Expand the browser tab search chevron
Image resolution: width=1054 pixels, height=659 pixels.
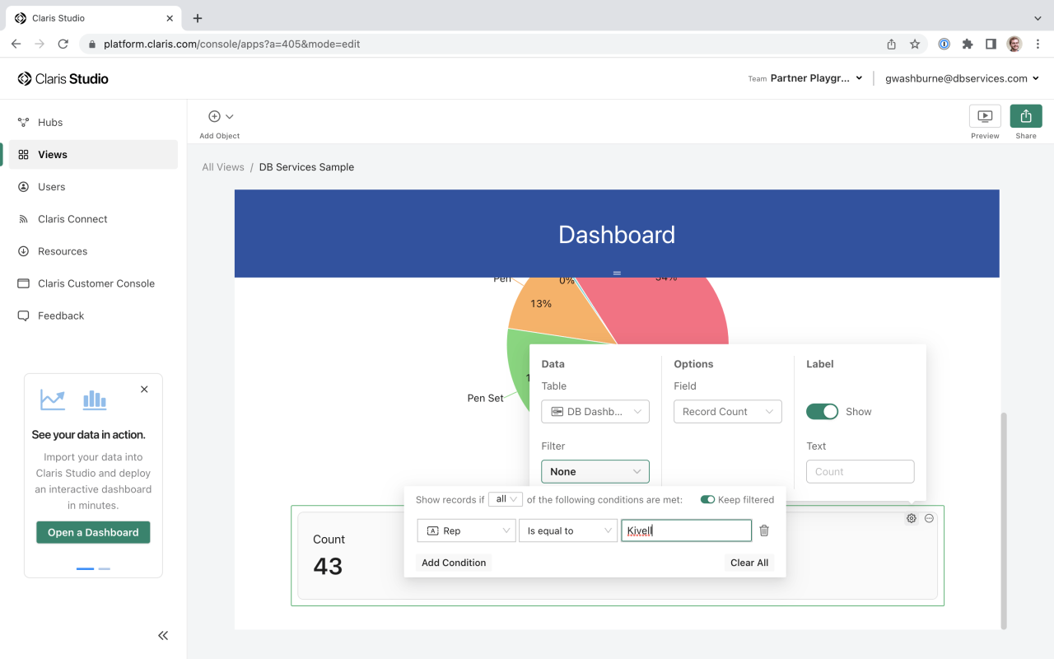point(1037,18)
